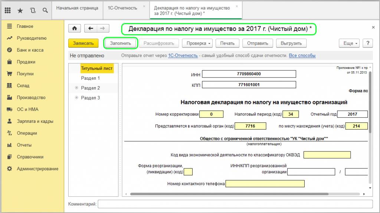Screen dimensions: 380x213
Task: Open Favorites star icon
Action: pos(20,10)
